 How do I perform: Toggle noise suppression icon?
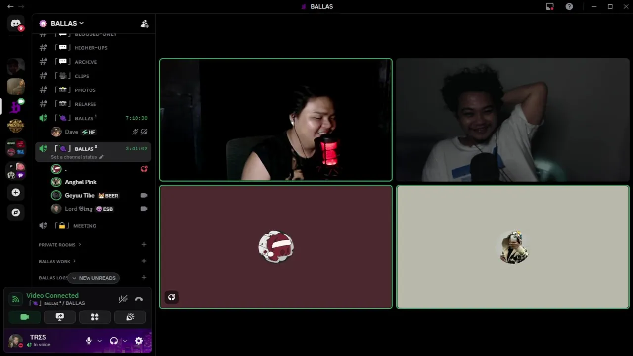tap(123, 299)
